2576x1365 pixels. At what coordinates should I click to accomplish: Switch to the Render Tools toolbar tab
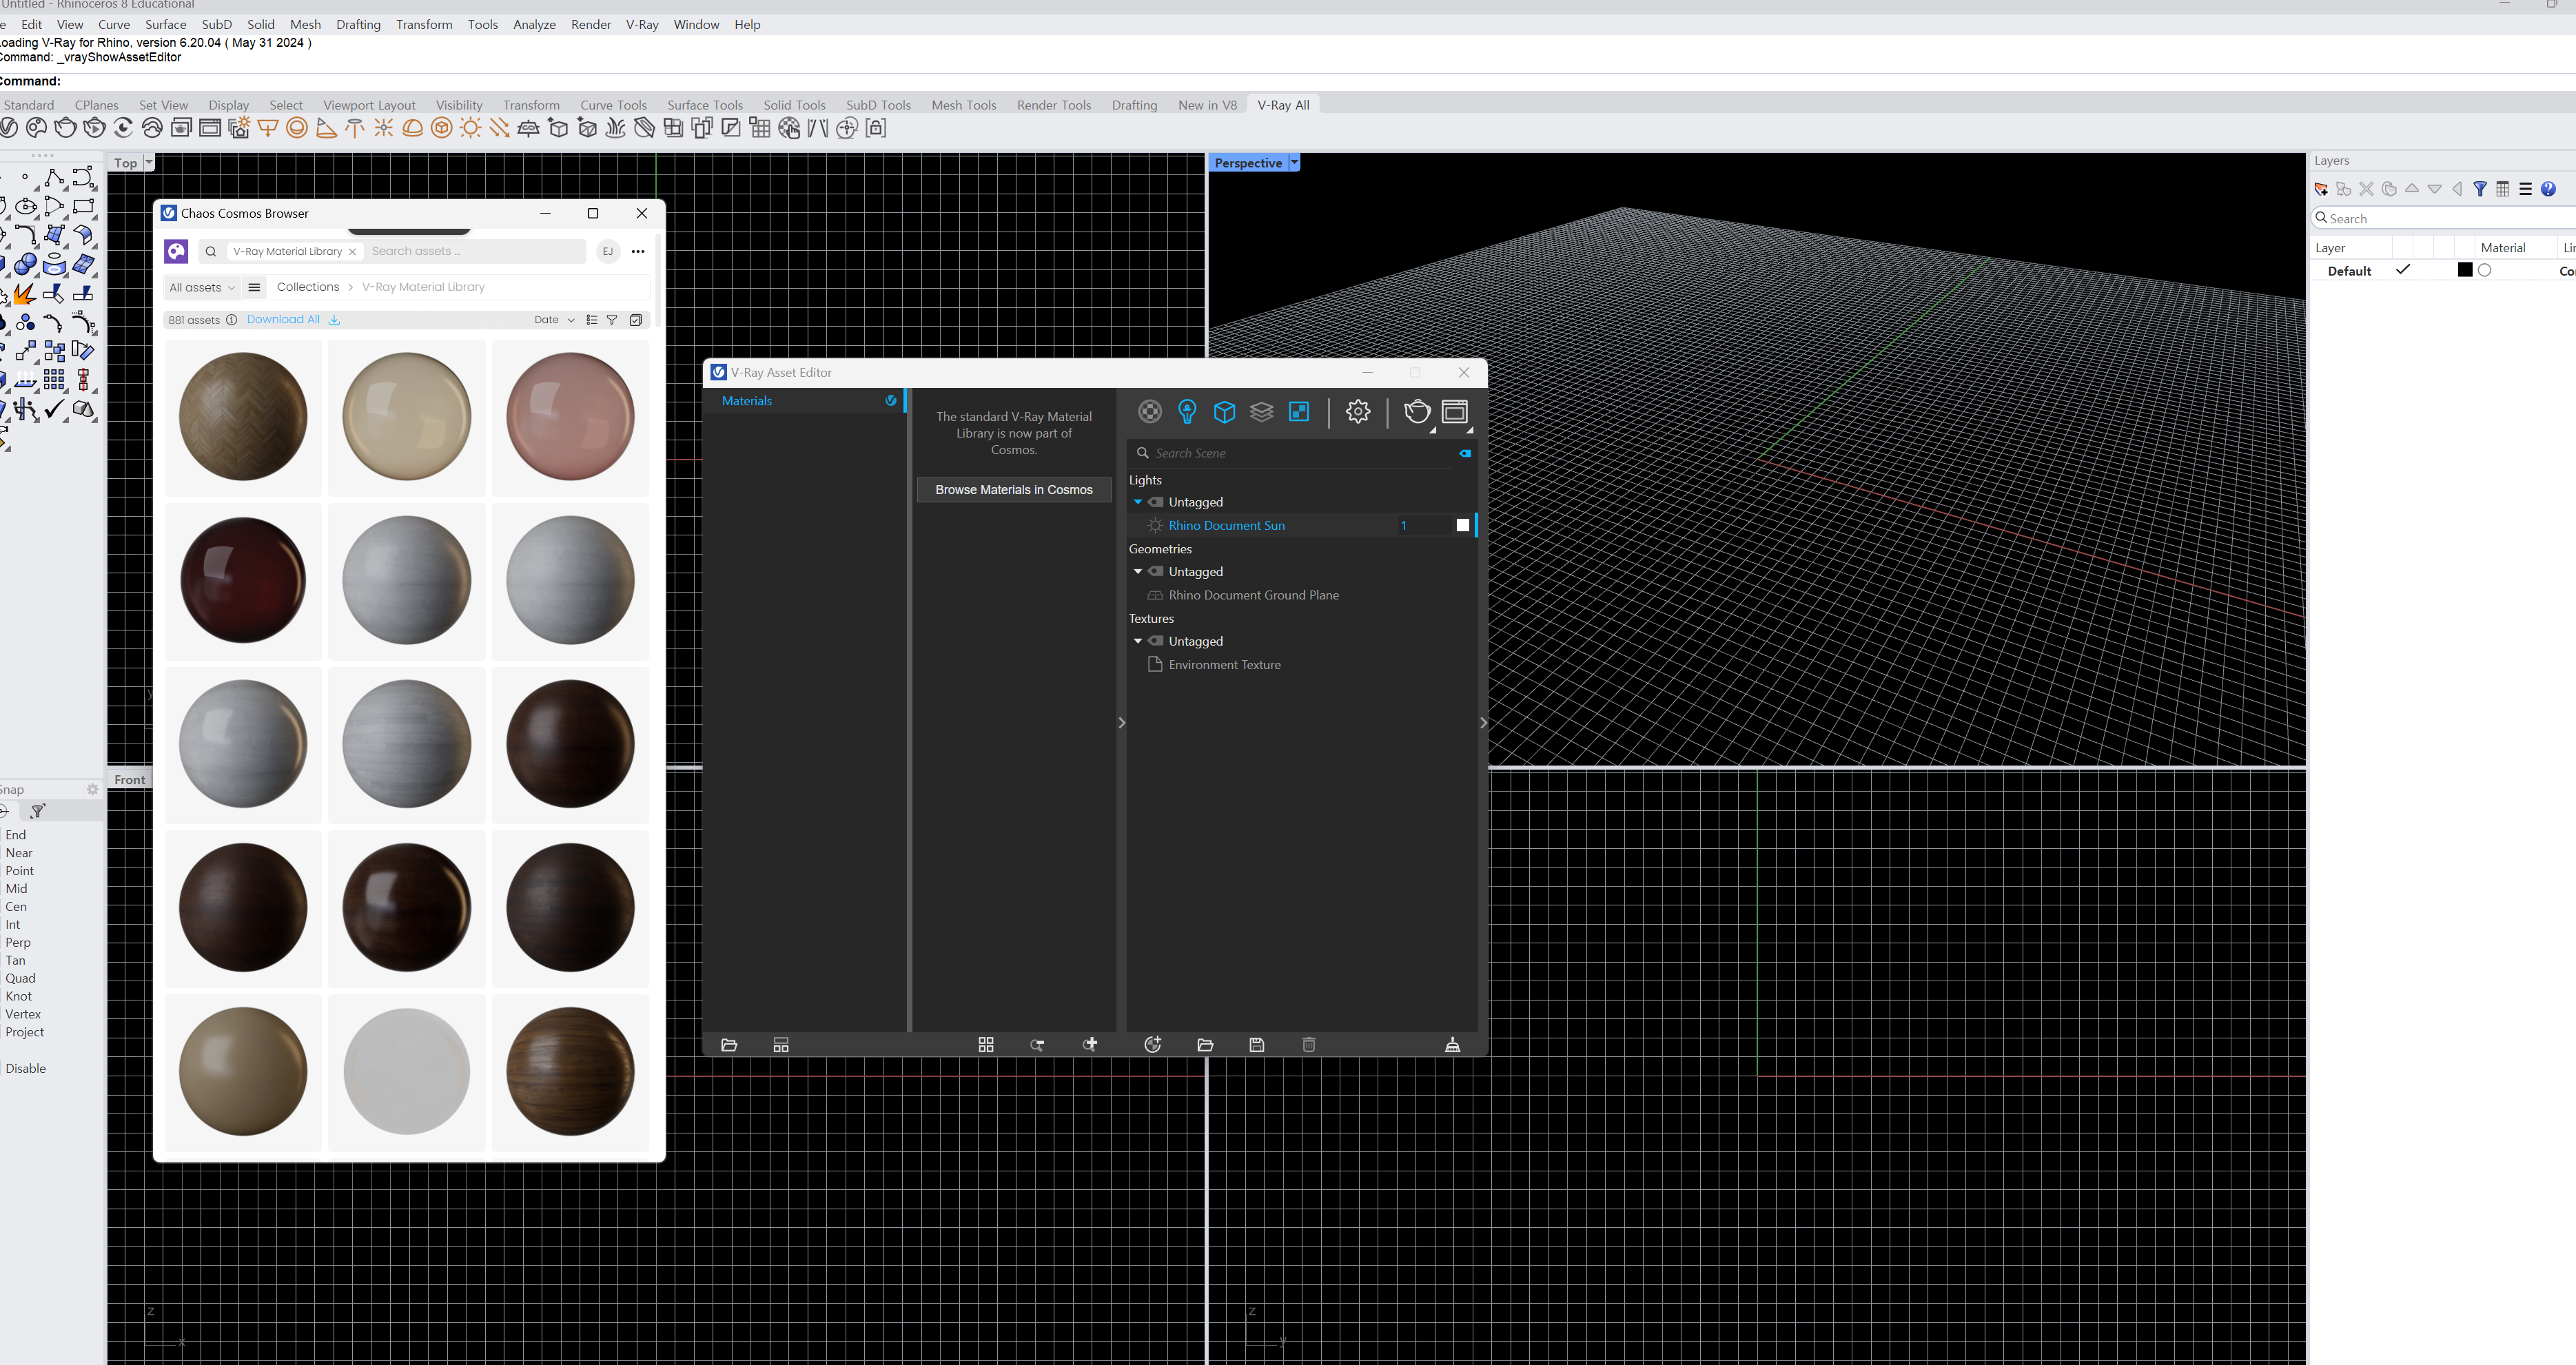tap(1054, 105)
